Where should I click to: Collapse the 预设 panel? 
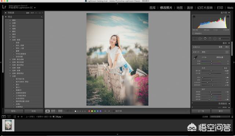click(6, 17)
